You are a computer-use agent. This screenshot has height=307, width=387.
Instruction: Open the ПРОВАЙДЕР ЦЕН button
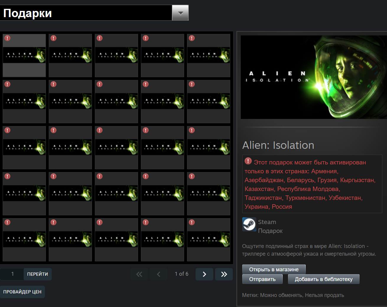[x=22, y=292]
